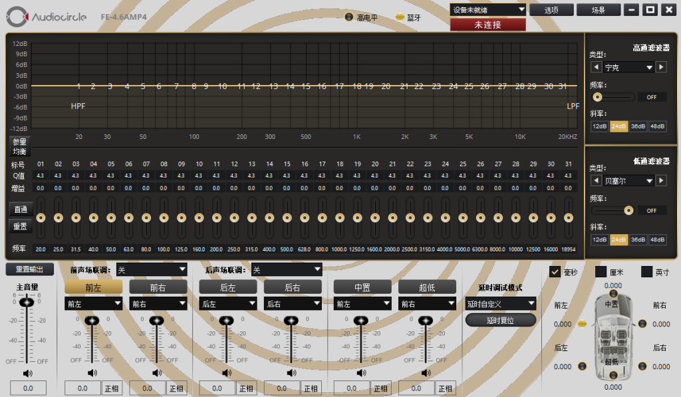The image size is (681, 397).
Task: Maximize the Audiocircle window
Action: 650,9
